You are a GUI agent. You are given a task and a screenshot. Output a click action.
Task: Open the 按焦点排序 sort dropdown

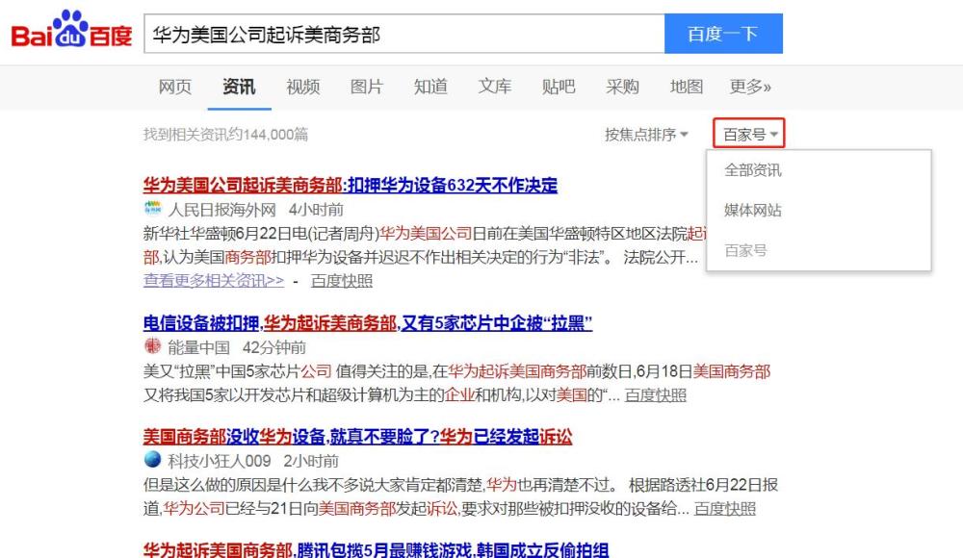click(646, 135)
